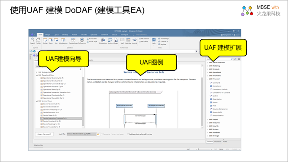Open the Workspaces ribbon icon

coord(63,41)
